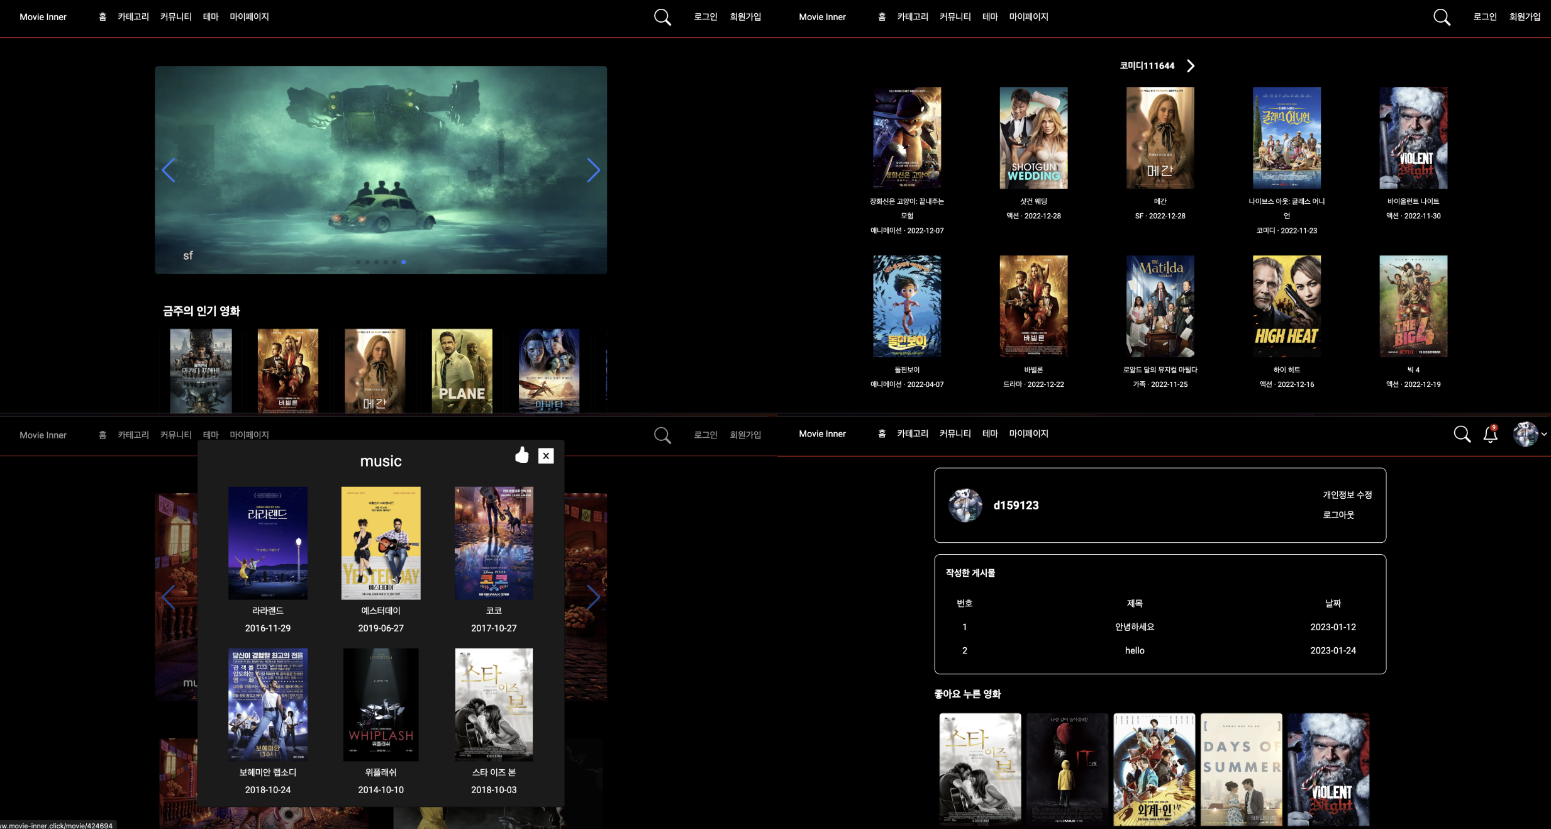Open notifications via the bell icon with badge
This screenshot has height=829, width=1551.
pyautogui.click(x=1490, y=434)
